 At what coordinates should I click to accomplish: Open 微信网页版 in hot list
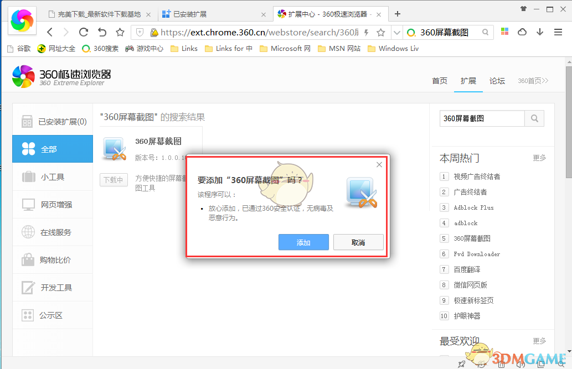tap(470, 285)
